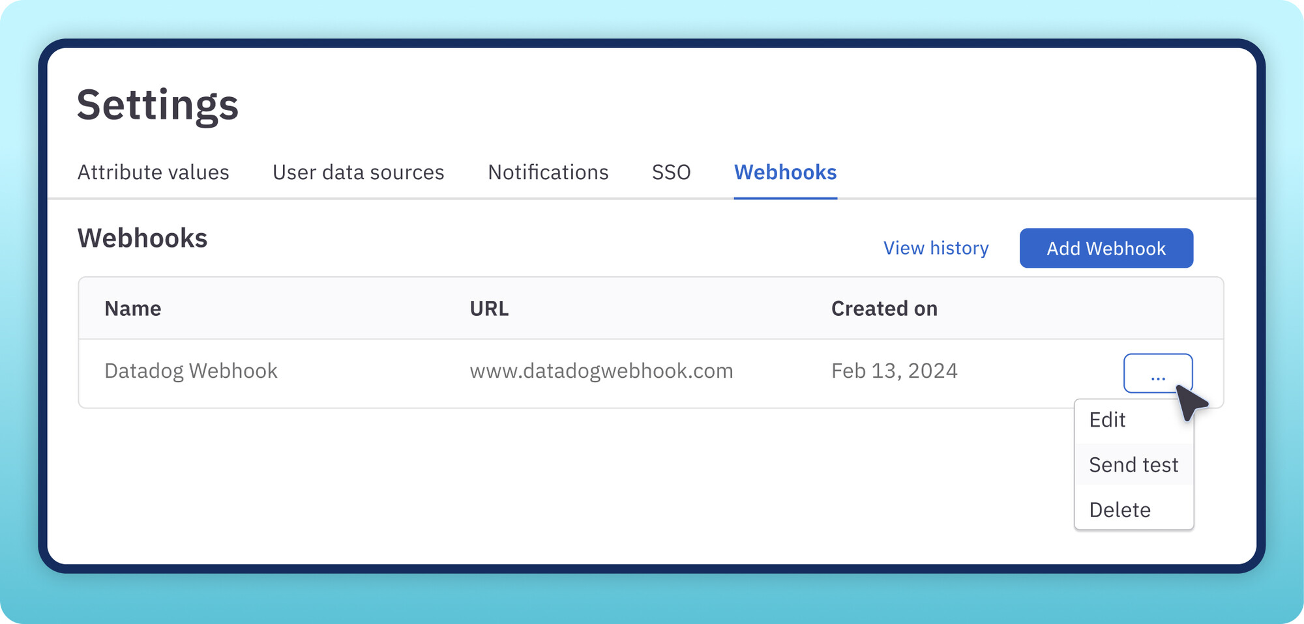1304x624 pixels.
Task: Click the Name column header
Action: 132,308
